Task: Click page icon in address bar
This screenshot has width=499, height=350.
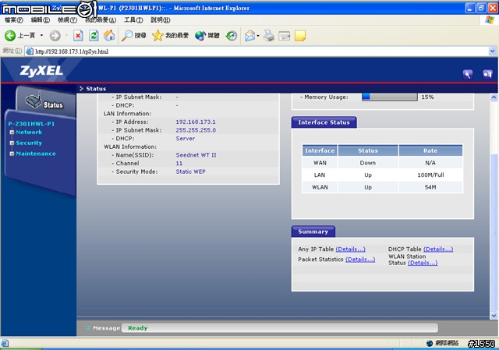Action: [30, 51]
